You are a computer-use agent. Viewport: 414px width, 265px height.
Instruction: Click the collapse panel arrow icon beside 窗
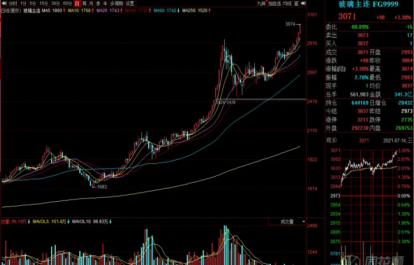click(304, 3)
